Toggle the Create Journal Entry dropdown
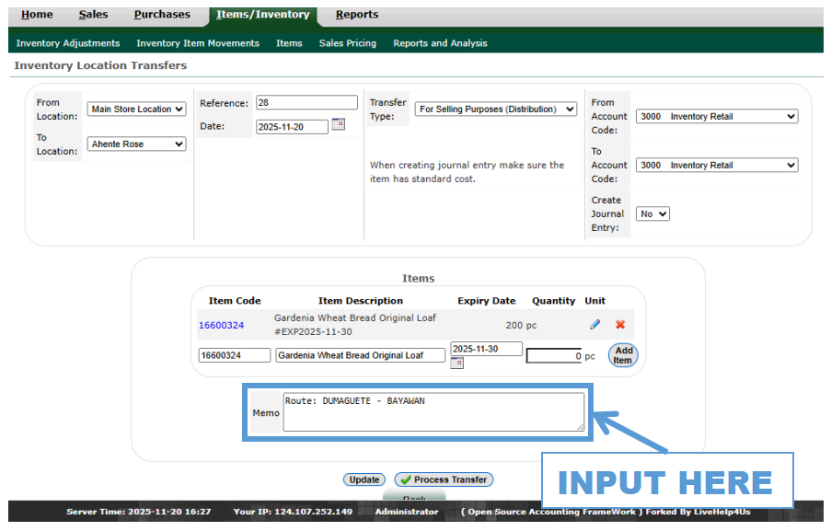The height and width of the screenshot is (531, 831). (x=652, y=214)
